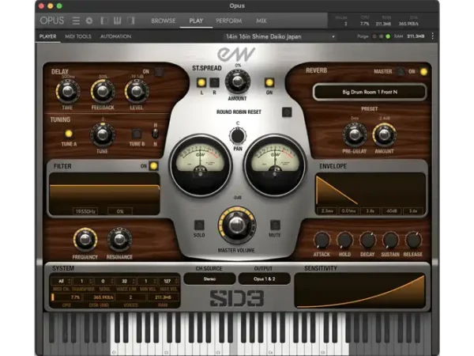
Task: Click the Pan knob
Action: [238, 135]
